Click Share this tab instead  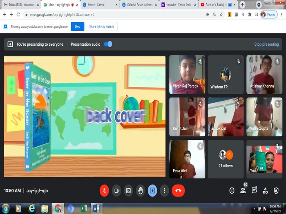coord(102,26)
